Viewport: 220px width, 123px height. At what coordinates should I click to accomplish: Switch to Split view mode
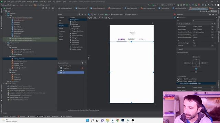tap(208, 11)
